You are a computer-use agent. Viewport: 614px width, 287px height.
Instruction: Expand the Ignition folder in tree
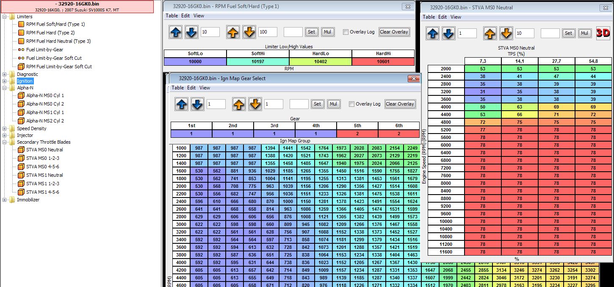pos(5,81)
